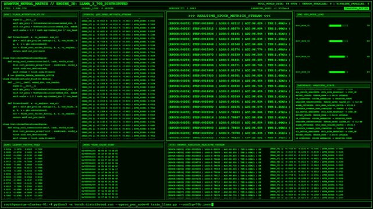This screenshot has height=209, width=373.
Task: Click the epoch row with STEP:0017408
Action: (x=229, y=70)
